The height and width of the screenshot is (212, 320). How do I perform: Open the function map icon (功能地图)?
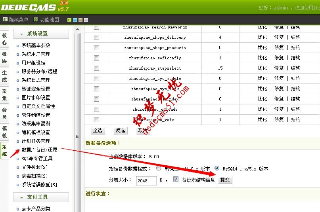pyautogui.click(x=36, y=19)
